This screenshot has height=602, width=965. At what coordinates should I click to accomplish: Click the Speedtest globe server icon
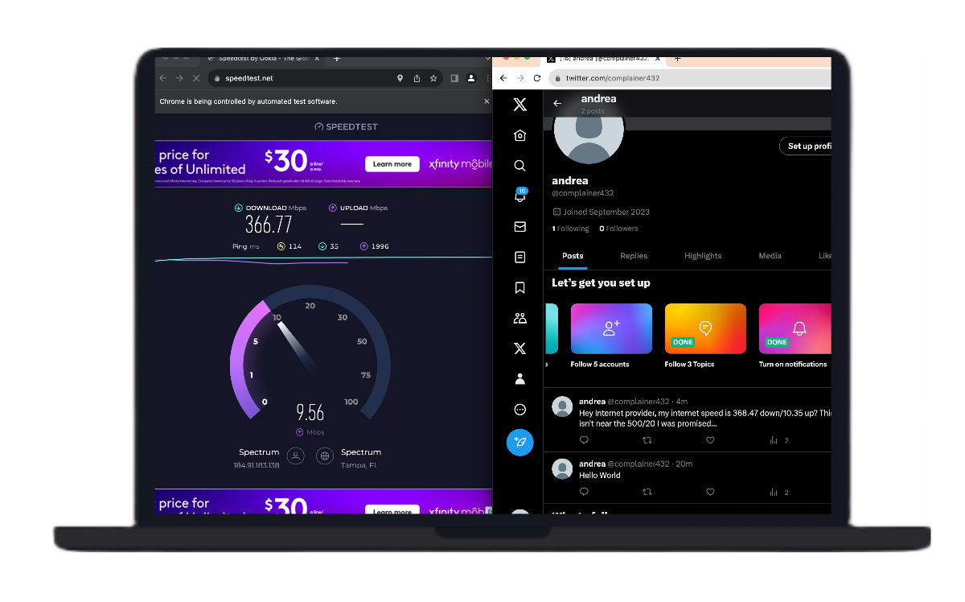(x=325, y=456)
